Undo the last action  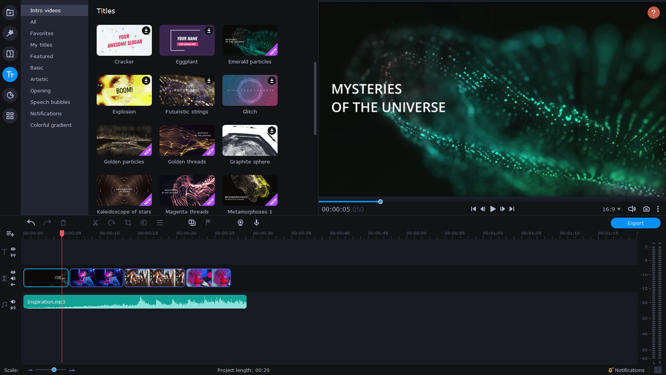31,223
